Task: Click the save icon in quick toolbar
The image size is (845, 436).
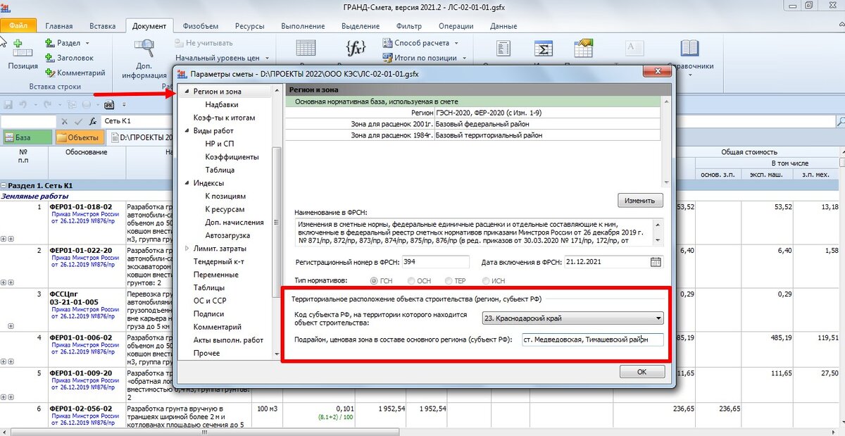Action: point(8,104)
